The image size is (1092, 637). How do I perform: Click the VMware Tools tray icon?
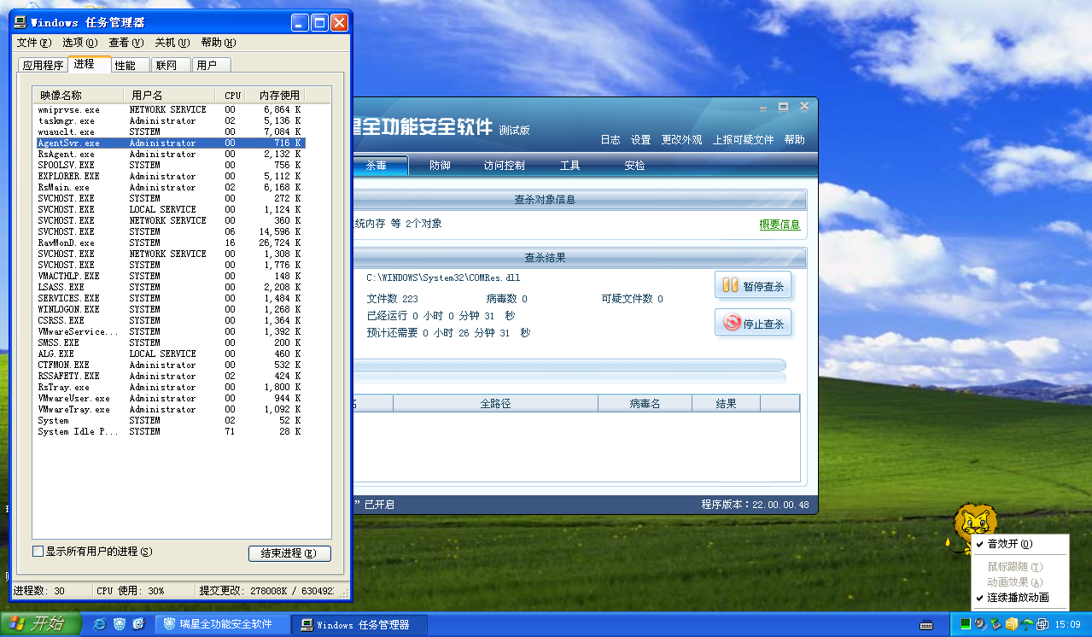[1042, 624]
